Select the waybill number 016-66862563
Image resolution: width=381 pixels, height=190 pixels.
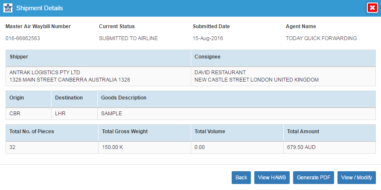(x=23, y=38)
